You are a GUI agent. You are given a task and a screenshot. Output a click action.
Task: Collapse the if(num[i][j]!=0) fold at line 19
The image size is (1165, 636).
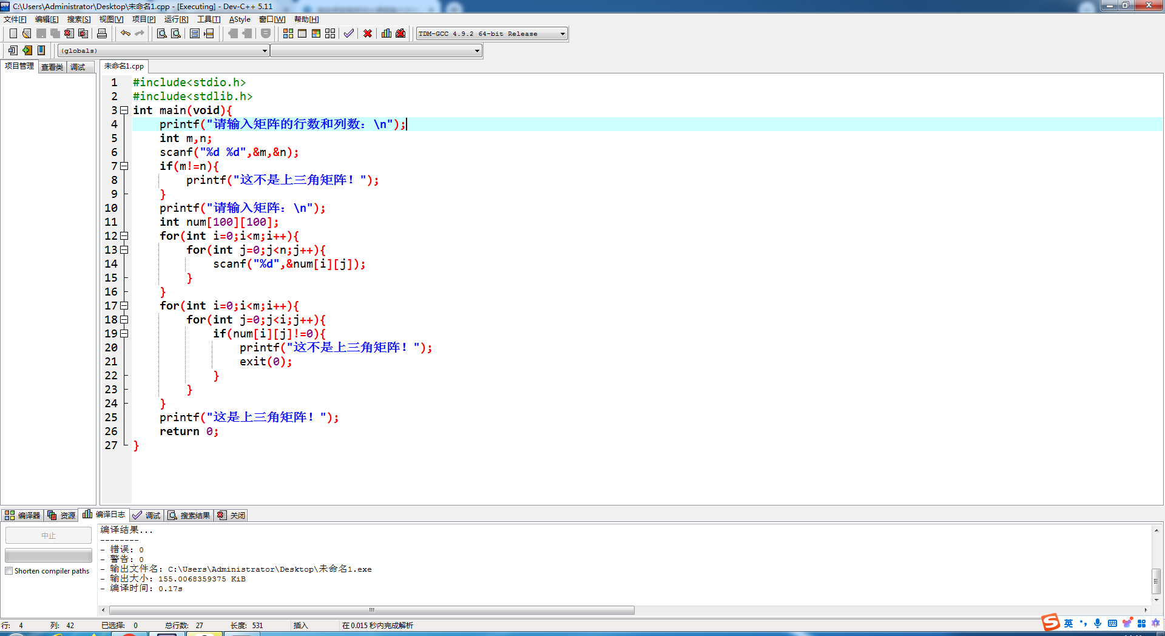click(124, 334)
